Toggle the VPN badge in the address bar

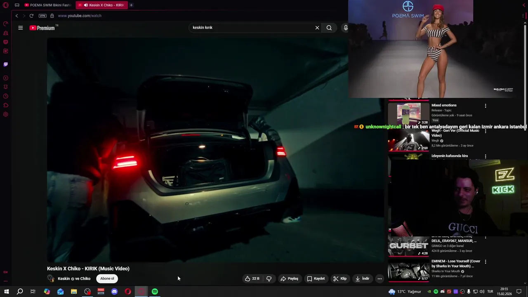pyautogui.click(x=42, y=16)
